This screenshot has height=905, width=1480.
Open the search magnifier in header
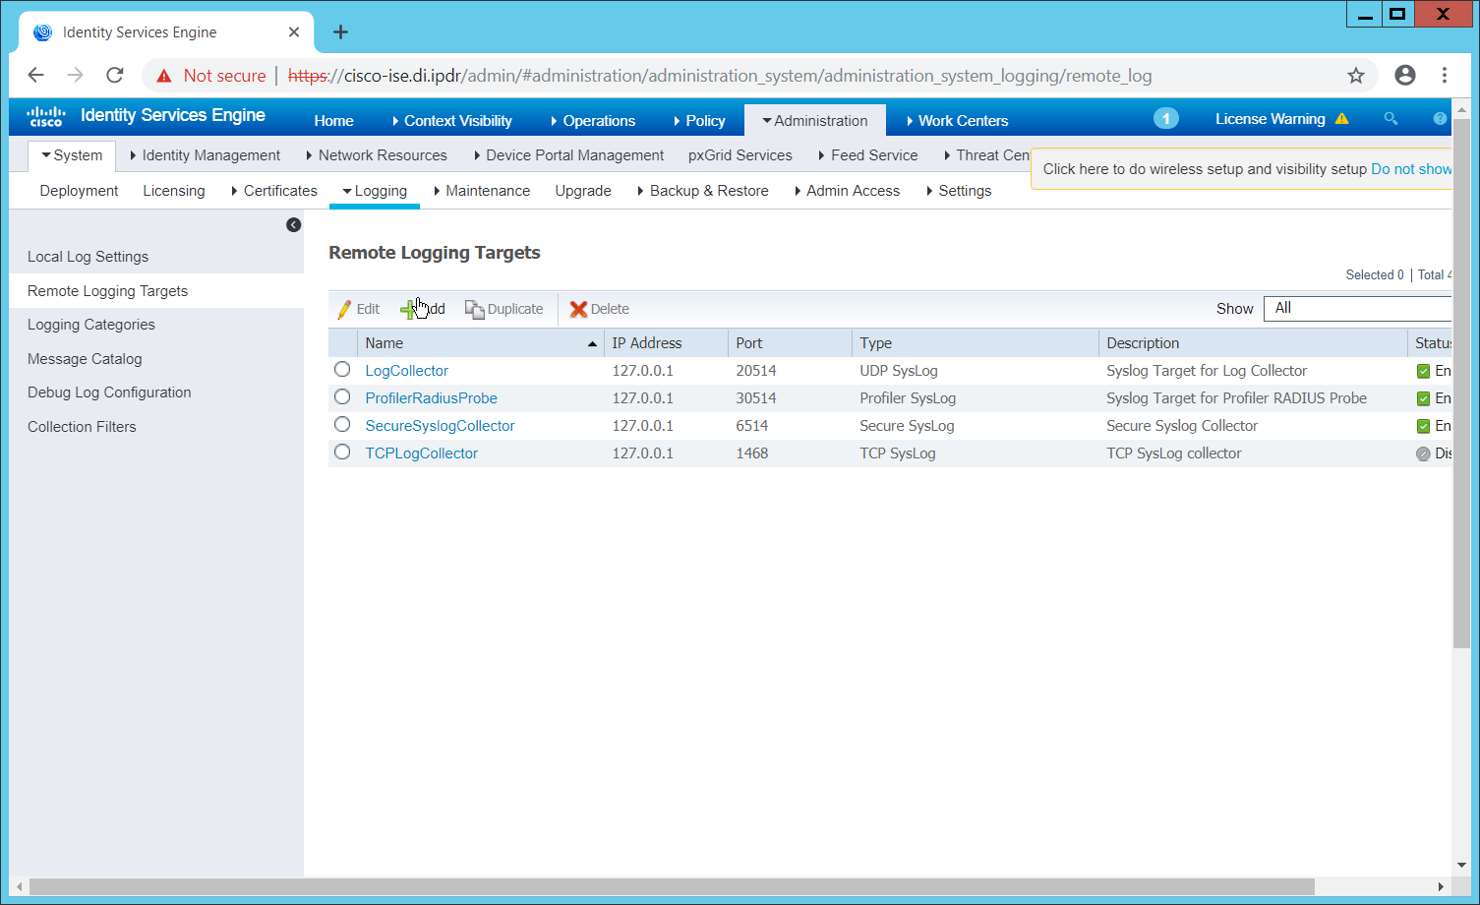click(1391, 119)
